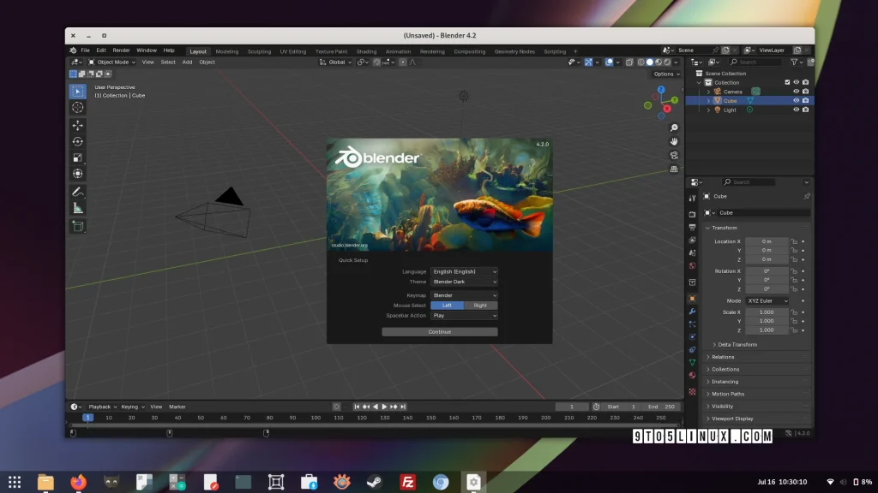Viewport: 878px width, 493px height.
Task: Switch to the Sculpting workspace tab
Action: pyautogui.click(x=259, y=51)
